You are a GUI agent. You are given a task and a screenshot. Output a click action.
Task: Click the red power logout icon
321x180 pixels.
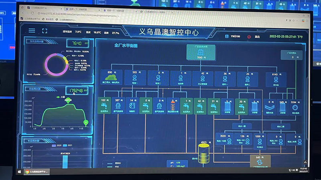click(249, 36)
